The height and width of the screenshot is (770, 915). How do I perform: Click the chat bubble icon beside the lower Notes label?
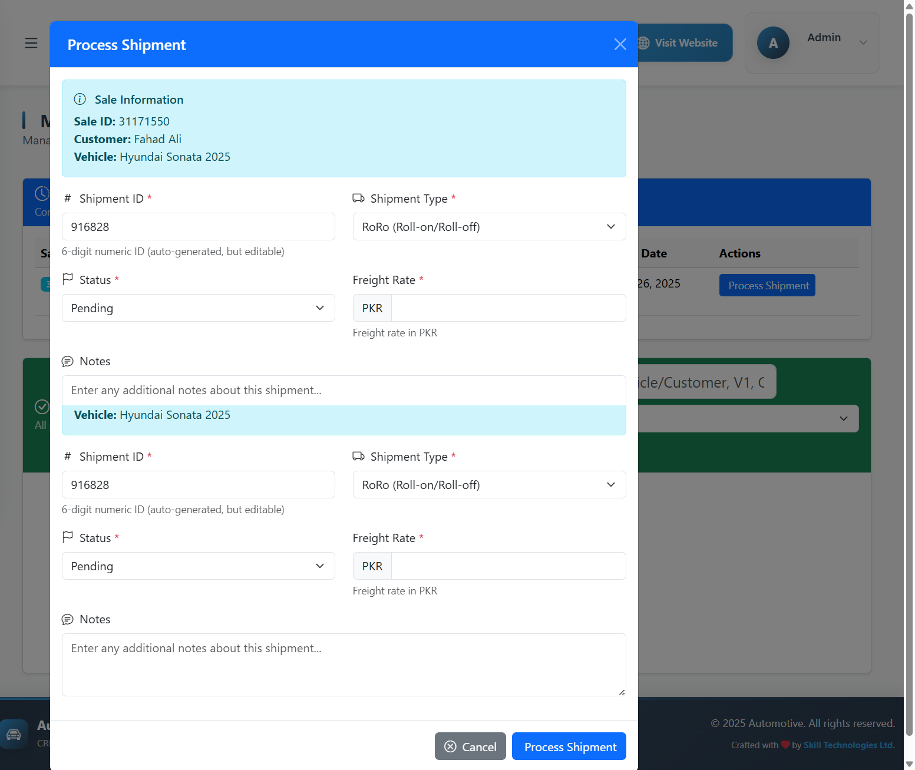click(x=68, y=619)
